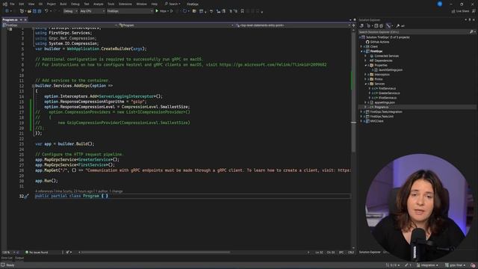This screenshot has width=478, height=269.
Task: Open the Help menu
Action: [155, 4]
